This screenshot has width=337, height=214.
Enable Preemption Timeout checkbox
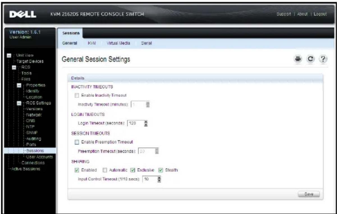[77, 142]
